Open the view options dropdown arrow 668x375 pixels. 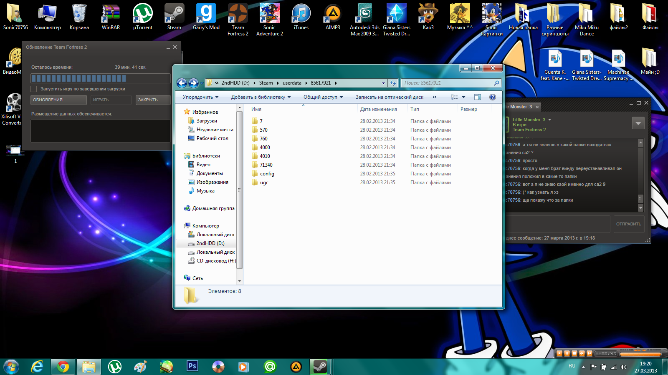point(463,97)
